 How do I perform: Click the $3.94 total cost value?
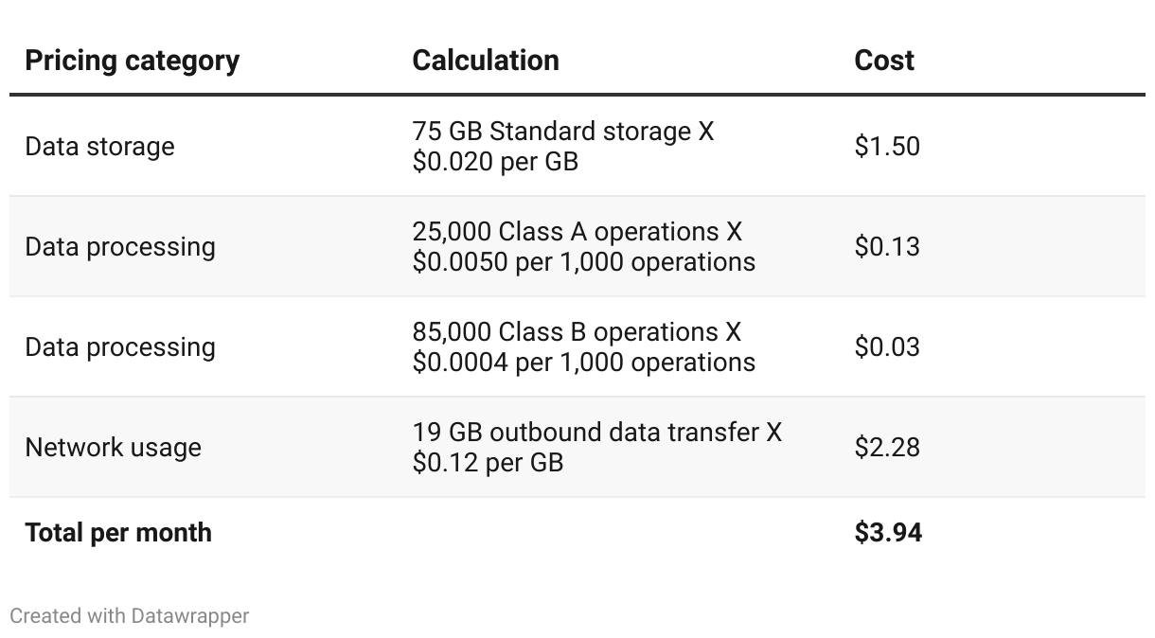click(x=887, y=533)
